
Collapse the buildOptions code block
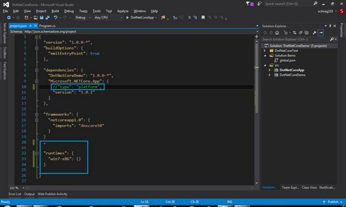point(37,48)
